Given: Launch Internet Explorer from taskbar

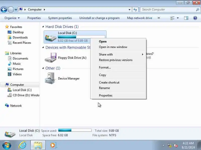Looking at the screenshot, I should click(x=22, y=145).
